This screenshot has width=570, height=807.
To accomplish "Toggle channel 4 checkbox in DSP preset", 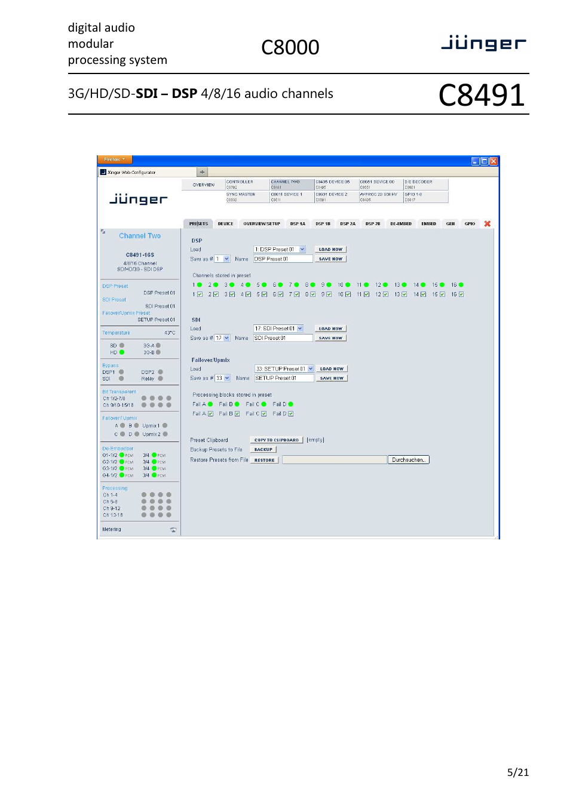I will tap(248, 294).
